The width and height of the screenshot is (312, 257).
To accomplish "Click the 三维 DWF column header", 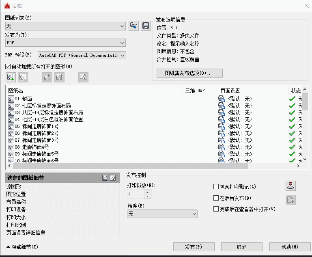I will [200, 91].
